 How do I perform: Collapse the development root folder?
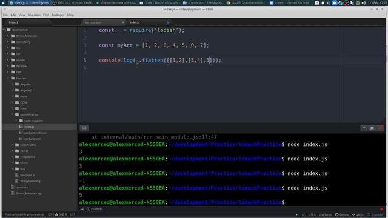[4, 30]
